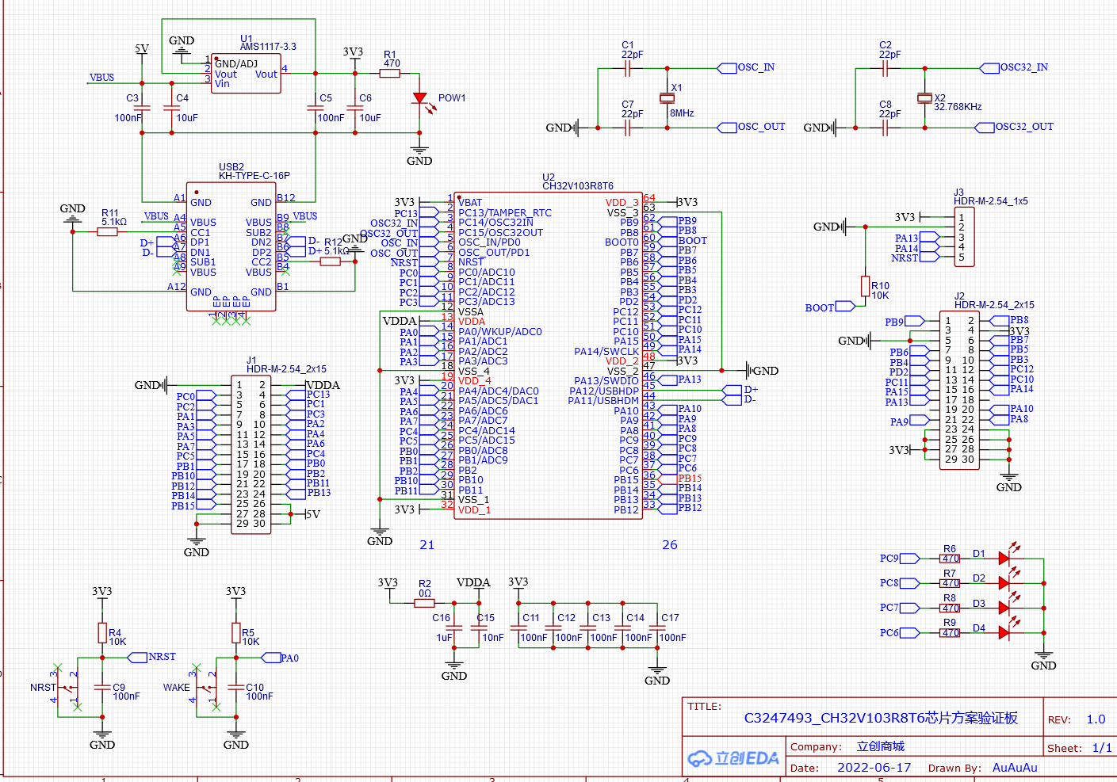This screenshot has width=1117, height=782.
Task: Select the HDR-M-2.54_1x5 label of J3
Action: (x=991, y=201)
